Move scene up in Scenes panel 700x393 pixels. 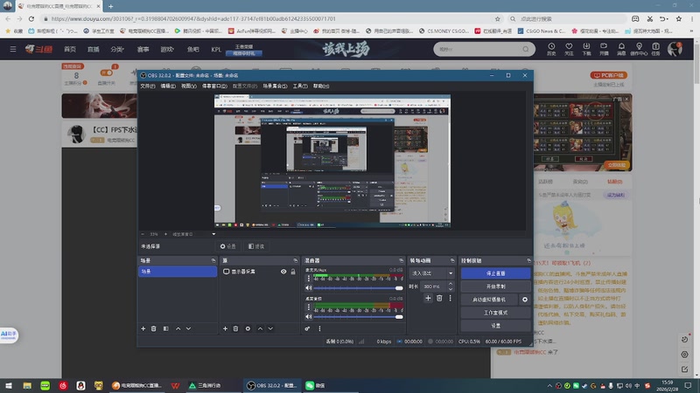[x=178, y=329]
